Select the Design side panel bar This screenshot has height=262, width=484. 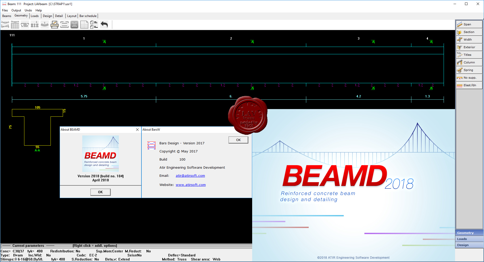(x=469, y=245)
